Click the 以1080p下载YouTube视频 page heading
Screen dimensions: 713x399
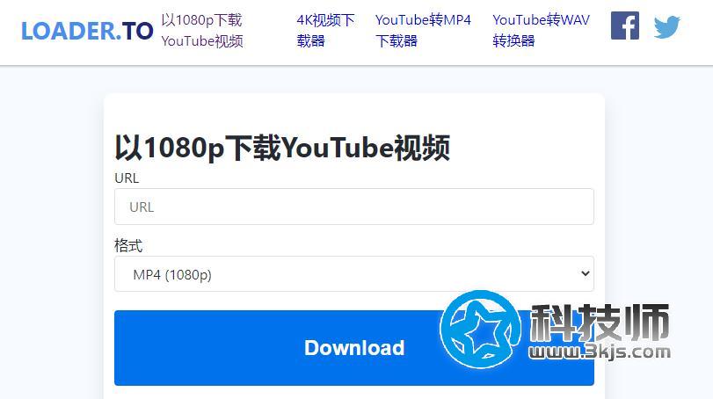point(282,148)
